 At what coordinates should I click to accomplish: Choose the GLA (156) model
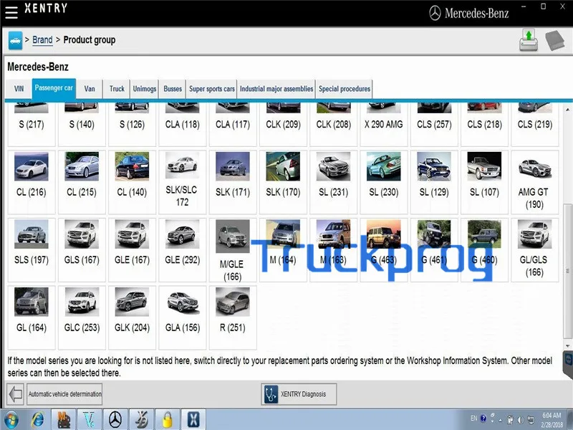click(x=183, y=317)
